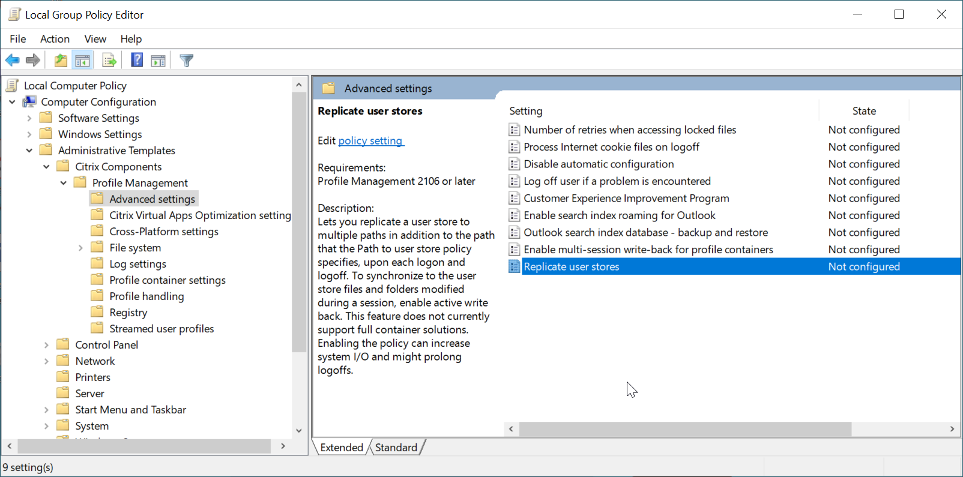Click the 'policy setting' edit link
The height and width of the screenshot is (477, 963).
pyautogui.click(x=370, y=141)
